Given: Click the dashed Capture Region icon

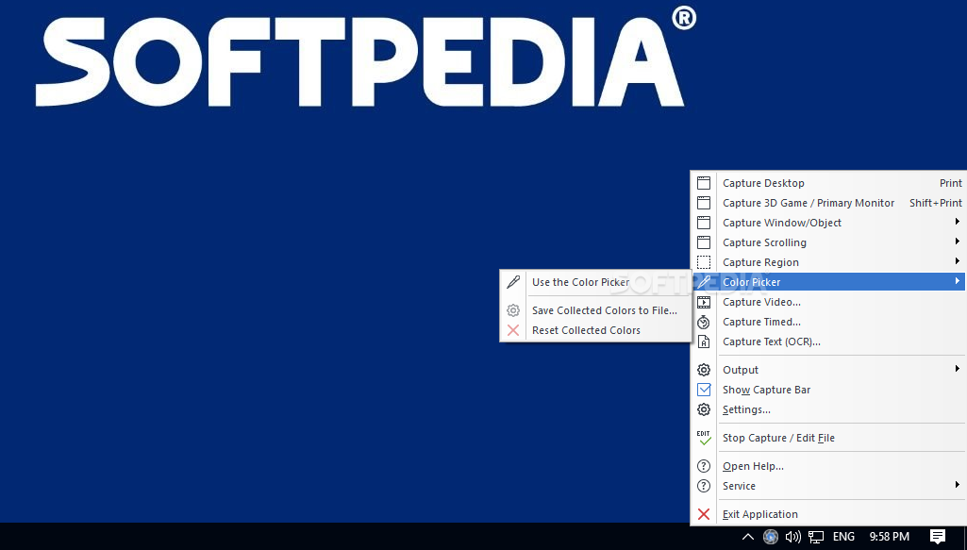Looking at the screenshot, I should click(704, 262).
